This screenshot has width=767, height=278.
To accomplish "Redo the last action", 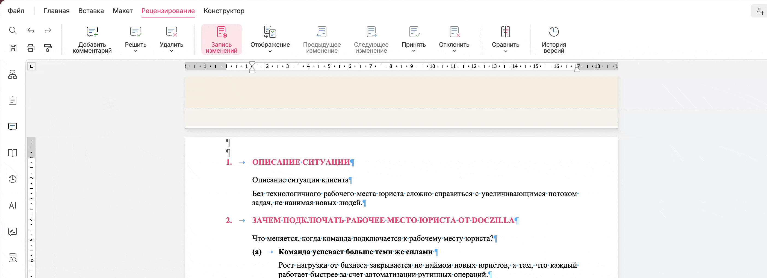I will pyautogui.click(x=48, y=30).
